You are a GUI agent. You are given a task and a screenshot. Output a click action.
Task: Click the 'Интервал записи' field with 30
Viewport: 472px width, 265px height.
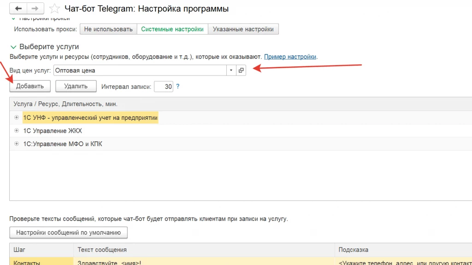coord(164,87)
